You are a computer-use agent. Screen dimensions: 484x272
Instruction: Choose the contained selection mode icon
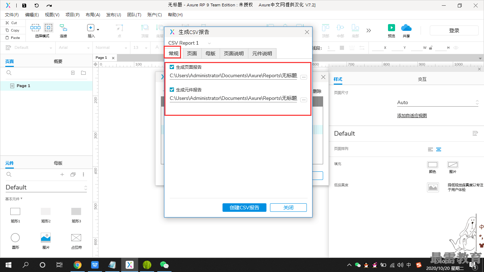[49, 27]
